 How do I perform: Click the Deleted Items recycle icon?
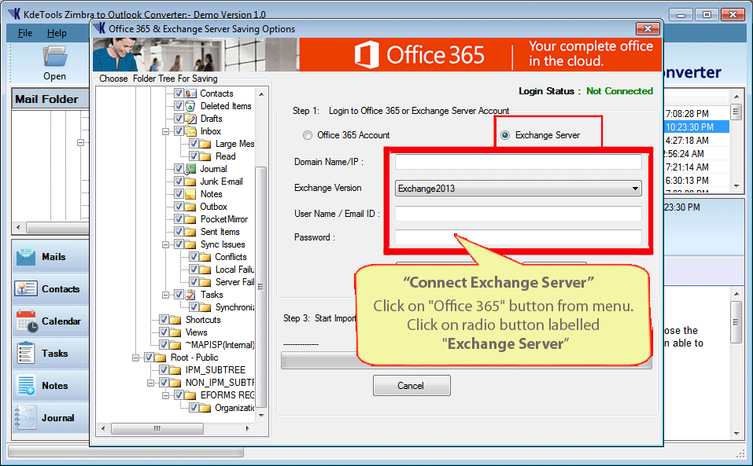(x=190, y=106)
